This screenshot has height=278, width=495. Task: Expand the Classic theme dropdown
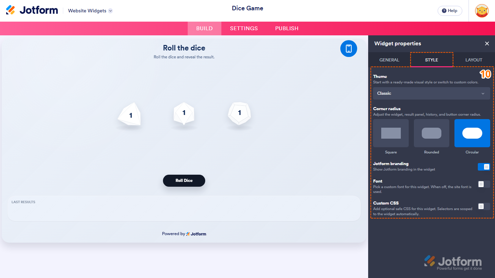pyautogui.click(x=431, y=93)
